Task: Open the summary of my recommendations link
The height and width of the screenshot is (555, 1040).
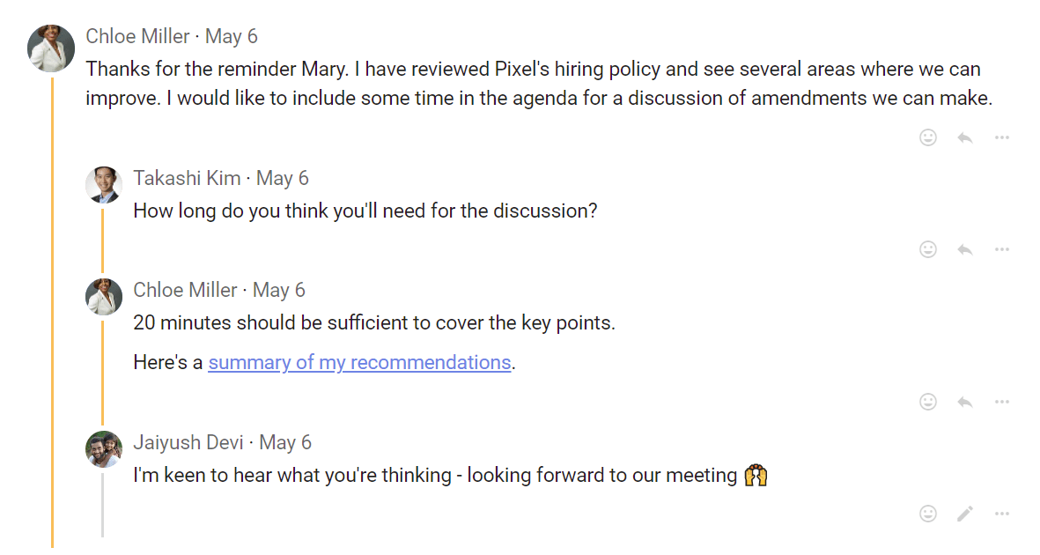Action: pyautogui.click(x=359, y=362)
